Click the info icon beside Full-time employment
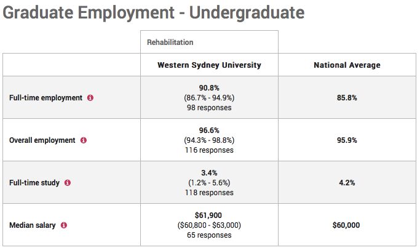 [90, 98]
